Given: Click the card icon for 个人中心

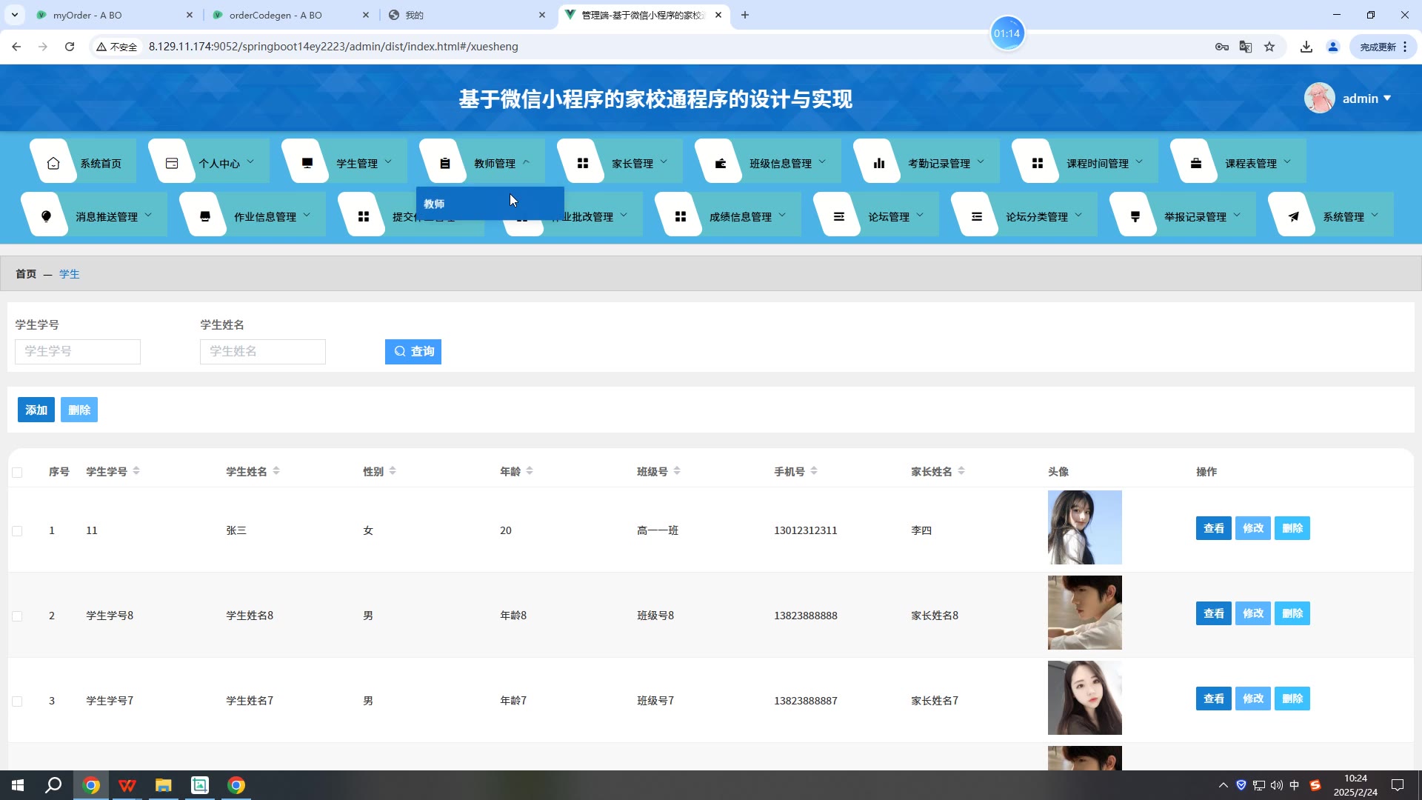Looking at the screenshot, I should 172,163.
